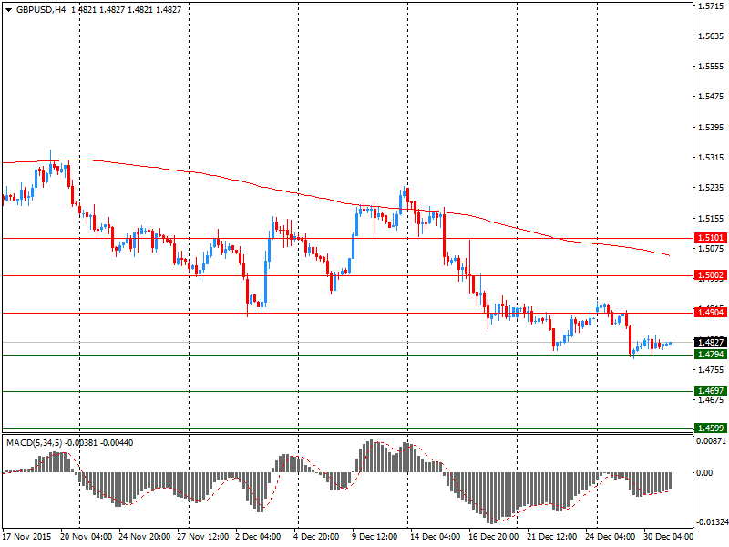
Task: Click the 21 Dec 12:00 time label
Action: click(x=552, y=536)
